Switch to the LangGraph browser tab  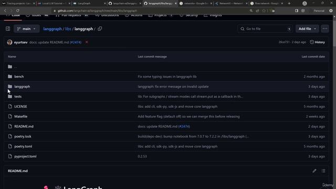89,4
